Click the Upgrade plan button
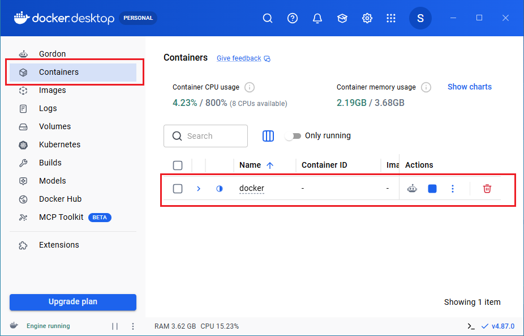 click(x=73, y=302)
